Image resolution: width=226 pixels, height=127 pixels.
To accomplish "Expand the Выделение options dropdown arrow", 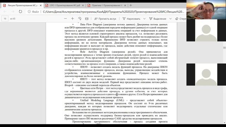I will point(170,19).
